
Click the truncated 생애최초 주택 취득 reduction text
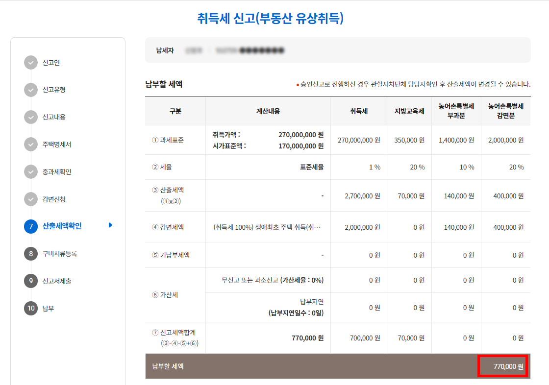(267, 227)
